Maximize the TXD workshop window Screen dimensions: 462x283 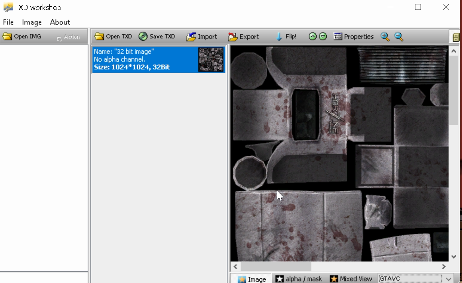point(418,7)
